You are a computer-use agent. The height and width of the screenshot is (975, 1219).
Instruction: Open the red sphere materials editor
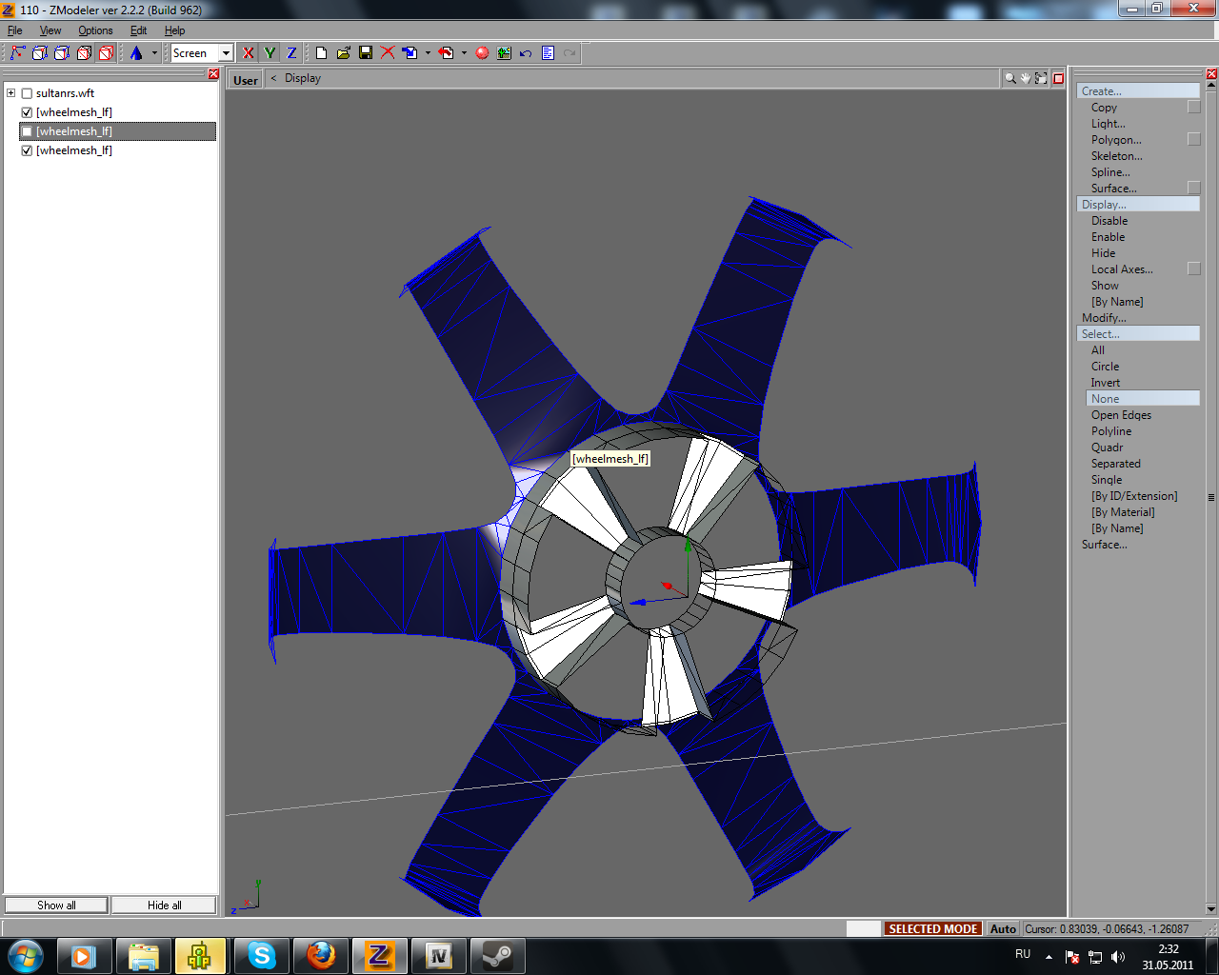pos(482,53)
